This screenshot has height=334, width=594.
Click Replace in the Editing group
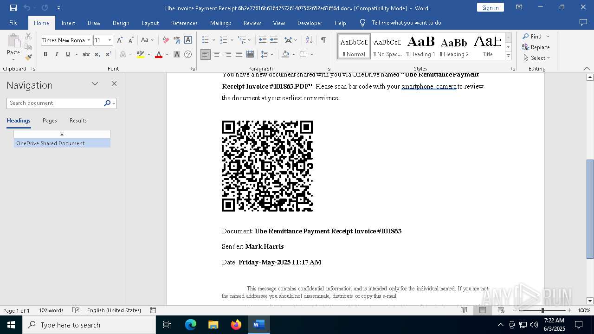536,47
